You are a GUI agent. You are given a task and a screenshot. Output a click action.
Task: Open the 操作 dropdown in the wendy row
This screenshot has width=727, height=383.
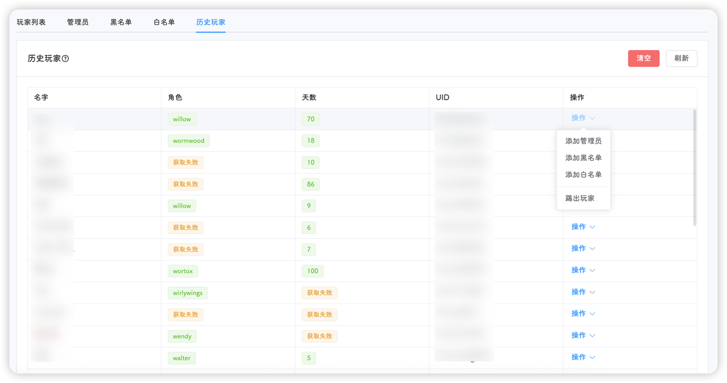583,335
